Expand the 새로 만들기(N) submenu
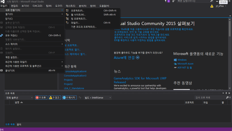Viewport: 232px width, 131px height. point(32,10)
